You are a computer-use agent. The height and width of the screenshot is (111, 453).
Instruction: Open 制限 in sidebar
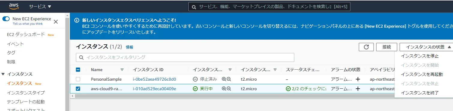click(11, 62)
